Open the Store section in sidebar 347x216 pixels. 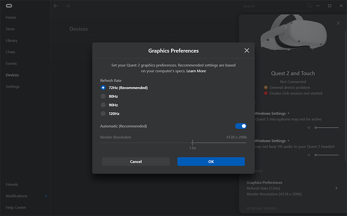tap(11, 29)
